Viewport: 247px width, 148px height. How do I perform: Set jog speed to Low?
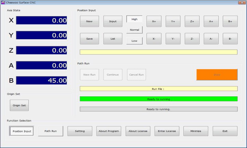click(x=134, y=41)
